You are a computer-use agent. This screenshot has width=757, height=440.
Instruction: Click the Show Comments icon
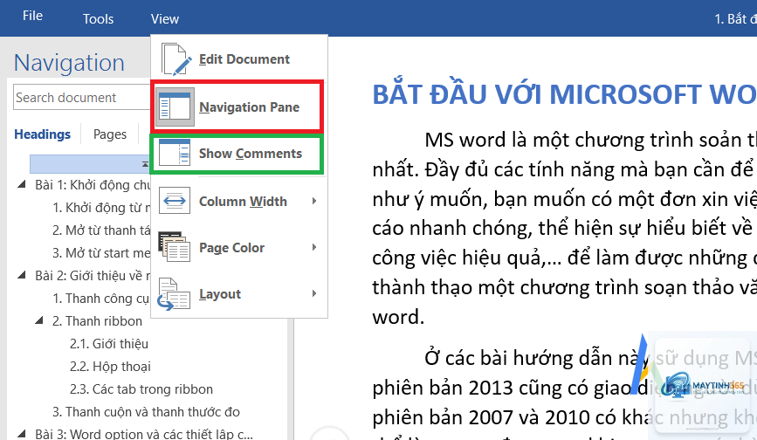pyautogui.click(x=175, y=153)
